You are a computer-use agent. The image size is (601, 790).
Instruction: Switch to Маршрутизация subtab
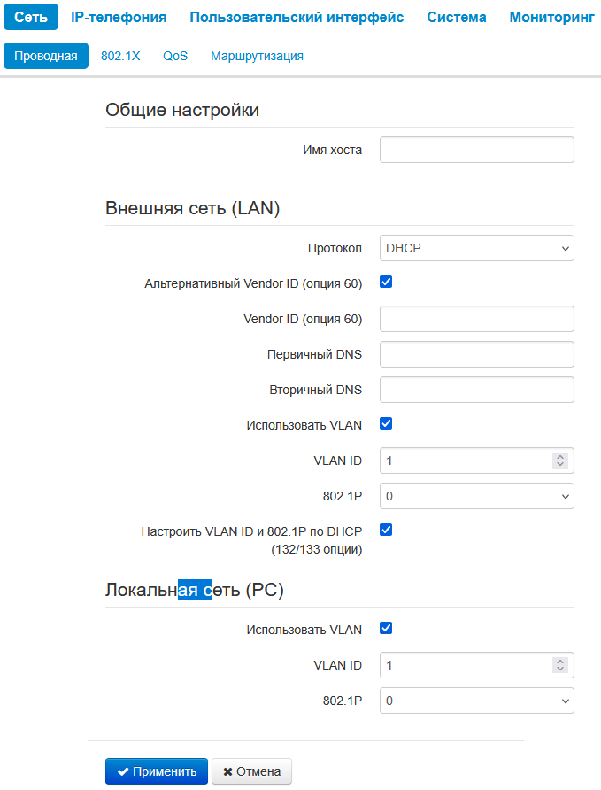click(257, 56)
